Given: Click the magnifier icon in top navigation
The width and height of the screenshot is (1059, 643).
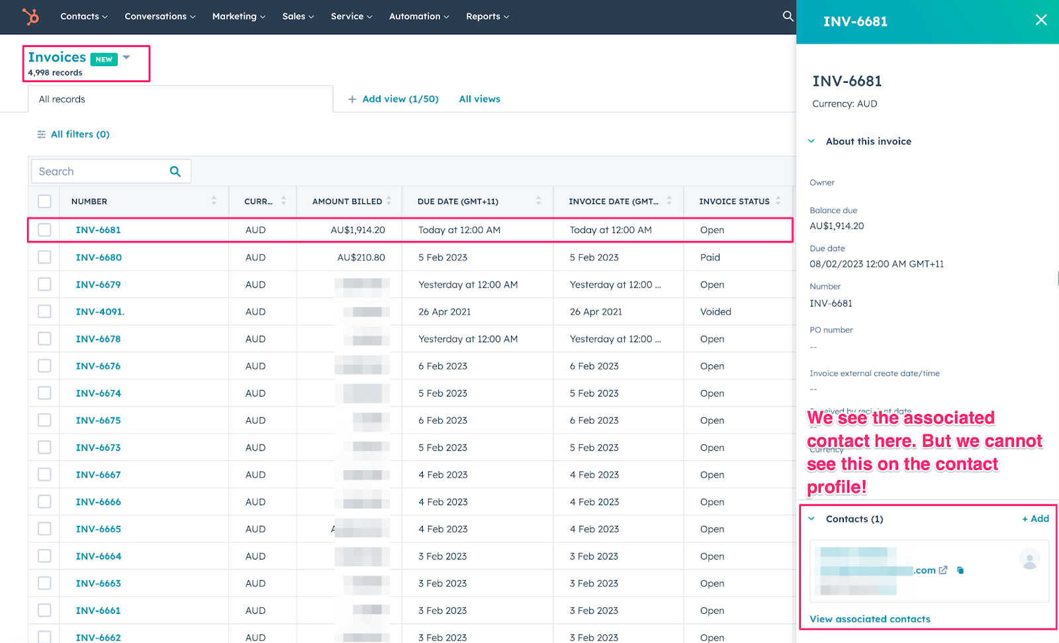Looking at the screenshot, I should pyautogui.click(x=788, y=16).
